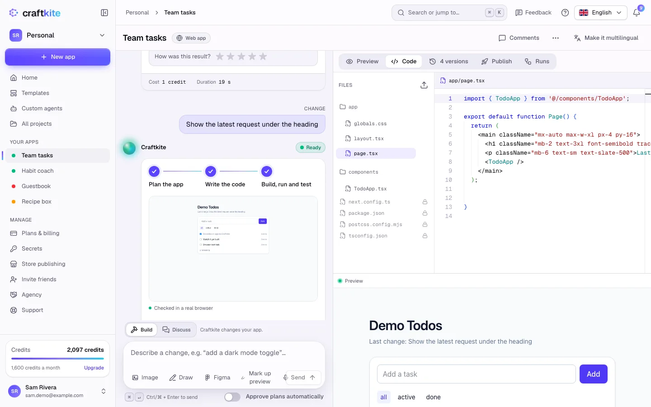Select the 'active' task filter
651x407 pixels.
(406, 397)
